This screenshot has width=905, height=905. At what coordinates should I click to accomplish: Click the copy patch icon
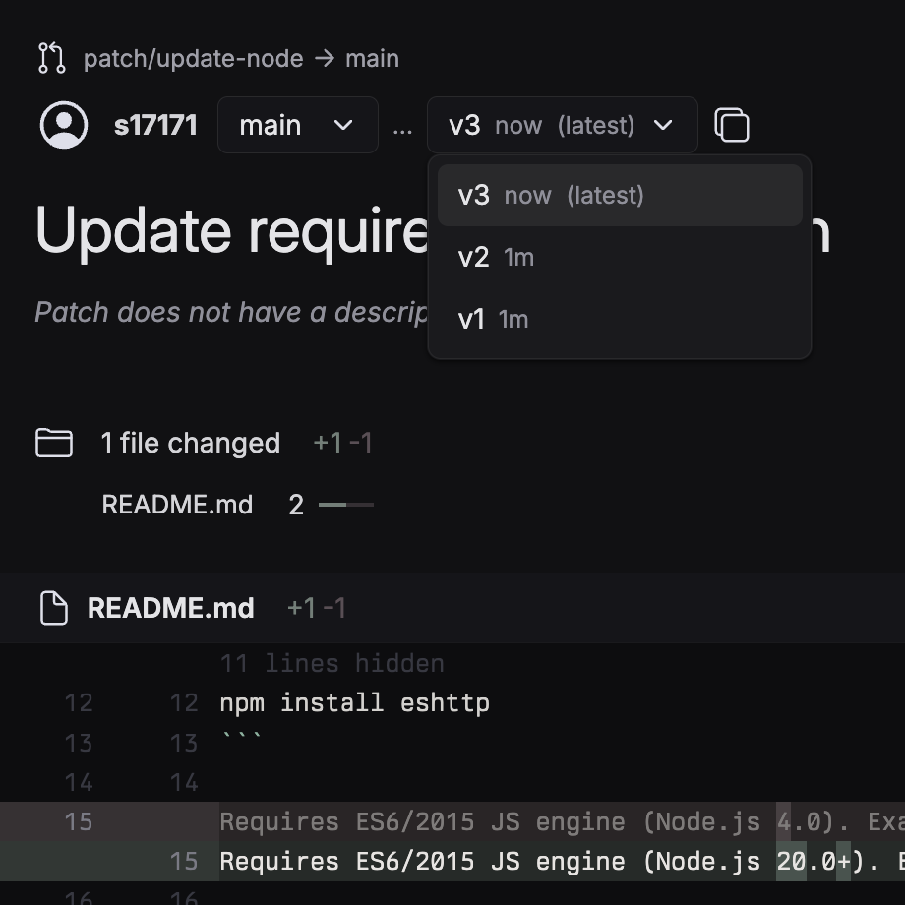click(x=731, y=126)
